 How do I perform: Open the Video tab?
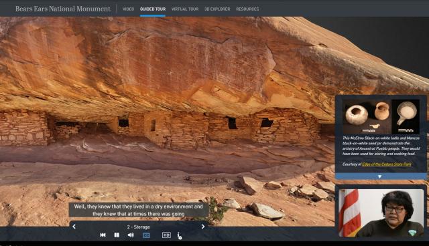[128, 9]
